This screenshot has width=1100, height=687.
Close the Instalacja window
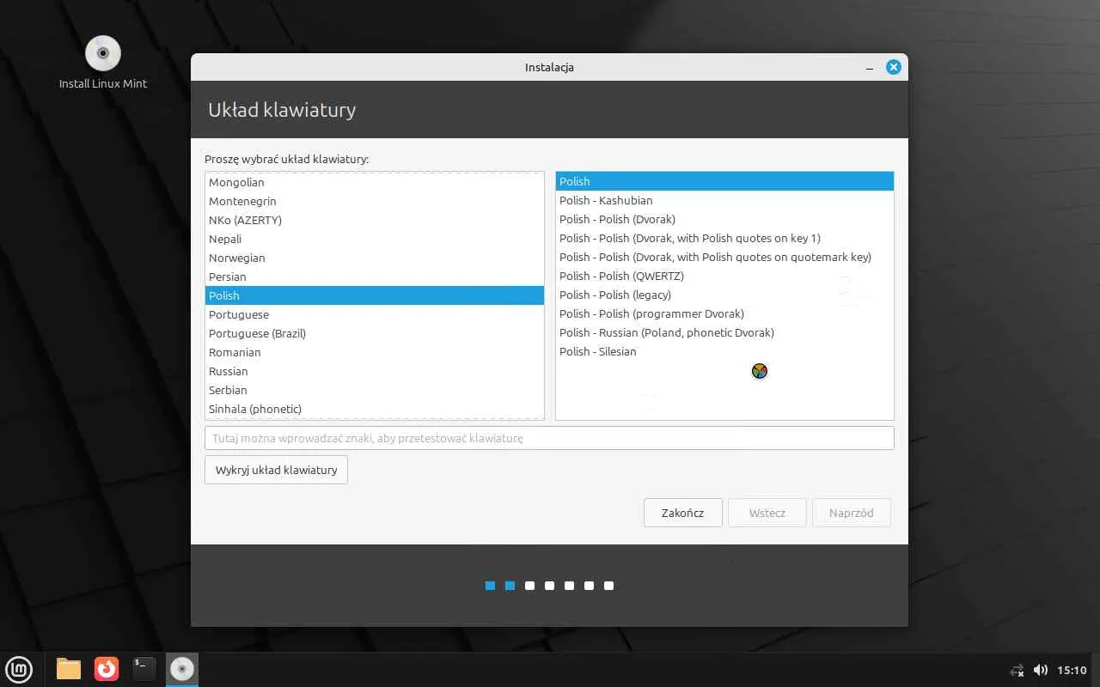pyautogui.click(x=894, y=67)
